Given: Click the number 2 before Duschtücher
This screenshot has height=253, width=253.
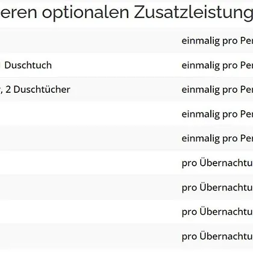Looking at the screenshot, I should [8, 90].
